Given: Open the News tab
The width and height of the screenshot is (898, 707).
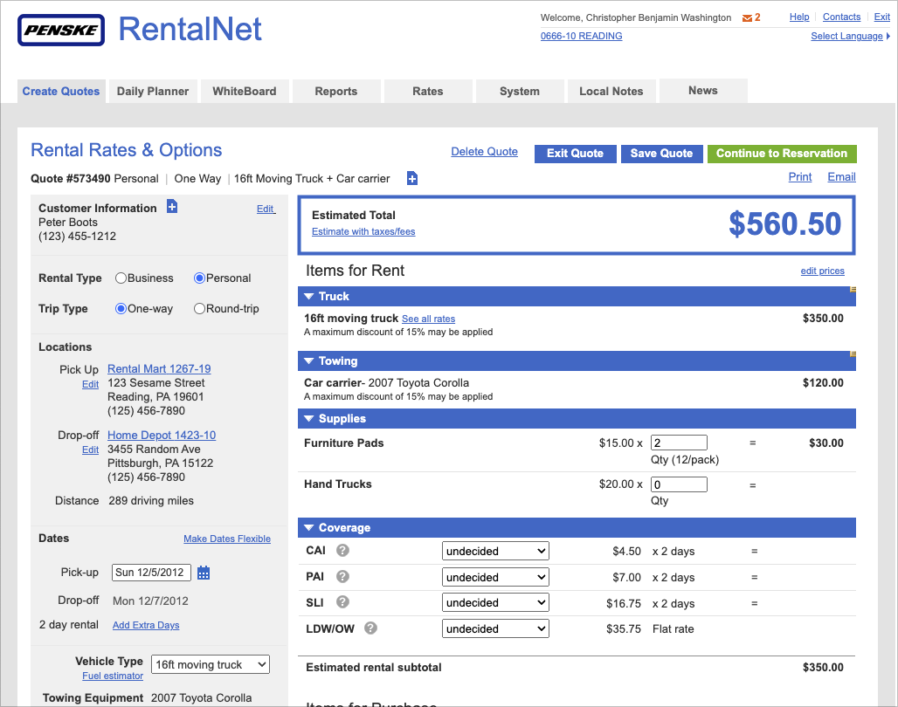Looking at the screenshot, I should coord(703,91).
